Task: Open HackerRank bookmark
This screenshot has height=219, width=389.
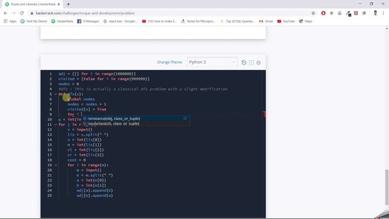Action: (62, 21)
